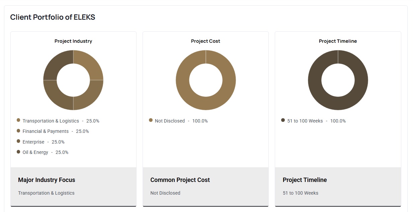Click the 'Financial & Payments - 25.0%' legend text
The width and height of the screenshot is (413, 212).
(x=56, y=131)
